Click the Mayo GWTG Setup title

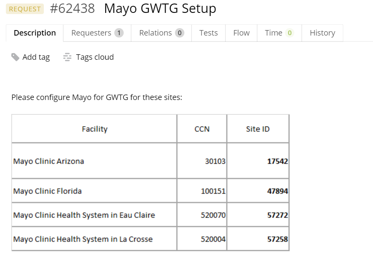pyautogui.click(x=160, y=9)
